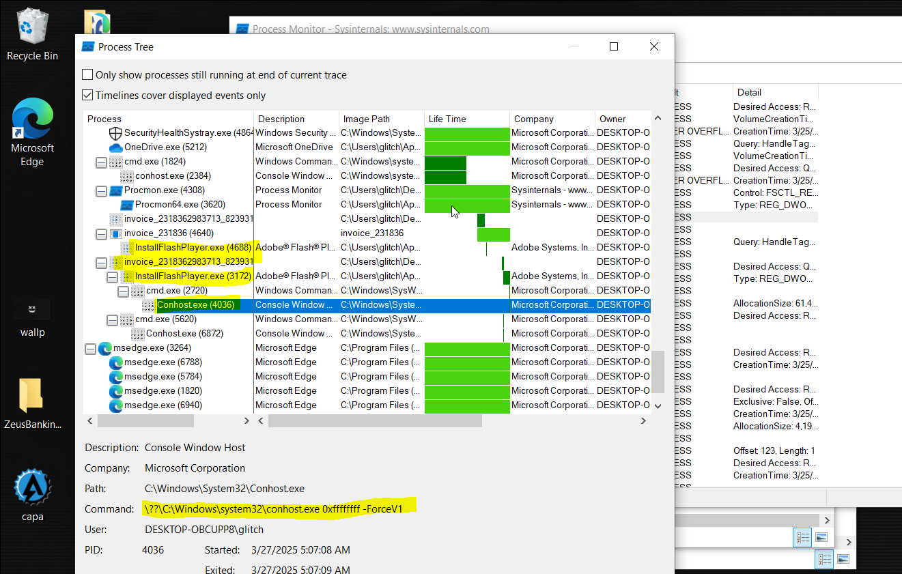Enable only show processes still running checkbox
902x574 pixels.
click(x=88, y=75)
